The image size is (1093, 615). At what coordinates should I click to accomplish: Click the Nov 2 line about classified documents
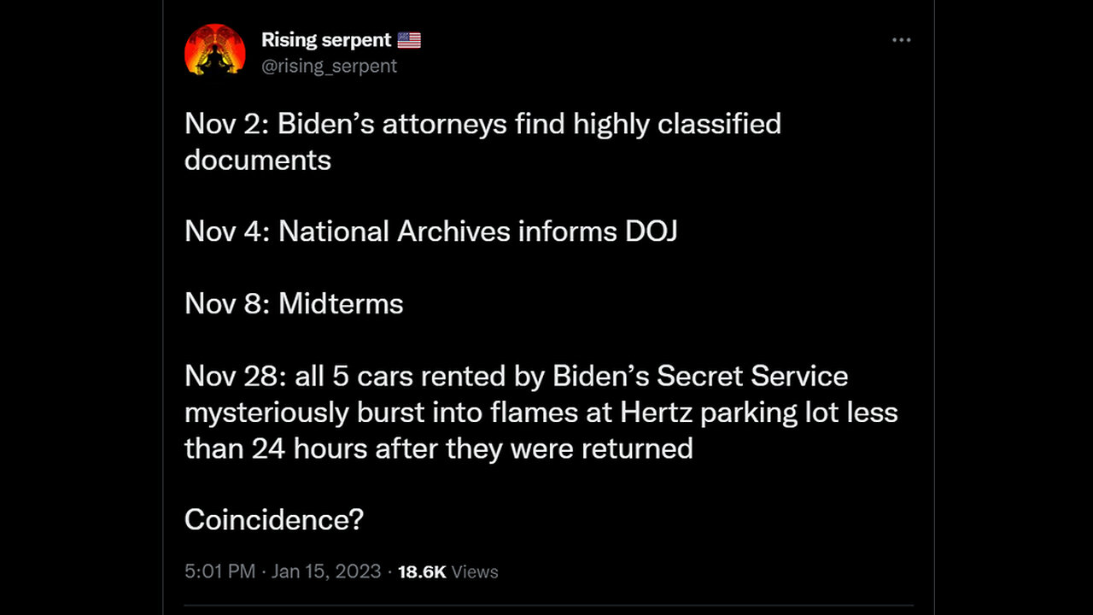pyautogui.click(x=482, y=124)
